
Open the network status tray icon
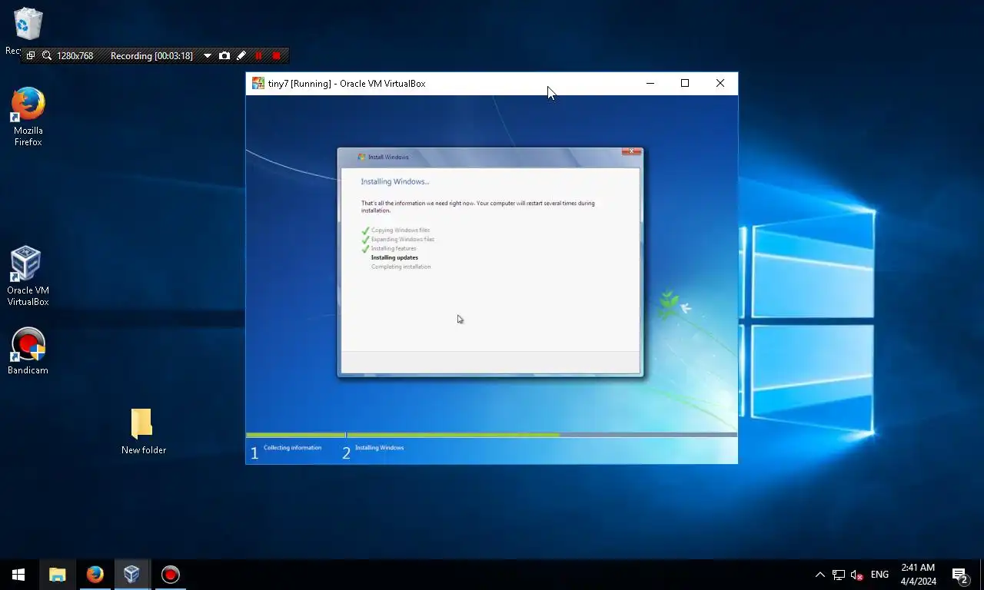click(839, 575)
